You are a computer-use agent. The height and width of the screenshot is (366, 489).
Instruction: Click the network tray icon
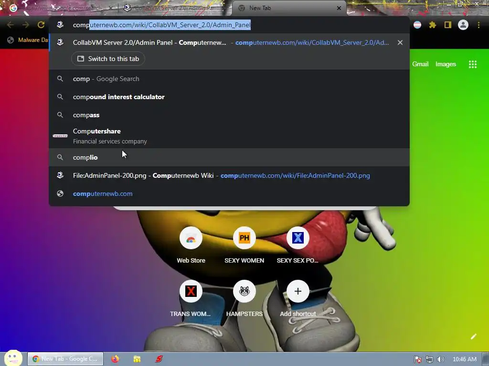pos(429,359)
